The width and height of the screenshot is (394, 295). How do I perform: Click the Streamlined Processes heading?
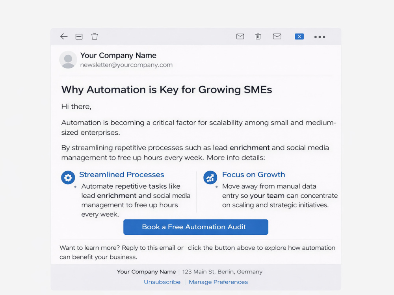(x=122, y=174)
